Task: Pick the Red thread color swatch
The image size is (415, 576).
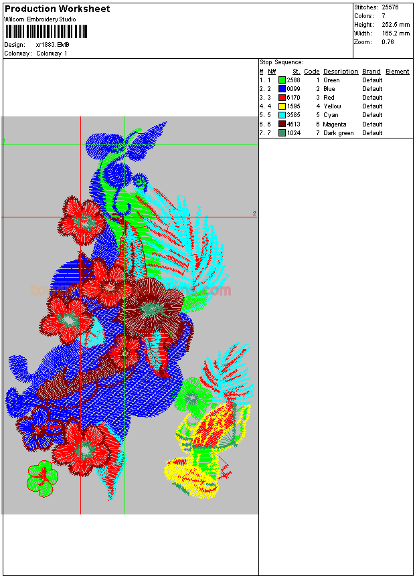Action: [x=282, y=98]
